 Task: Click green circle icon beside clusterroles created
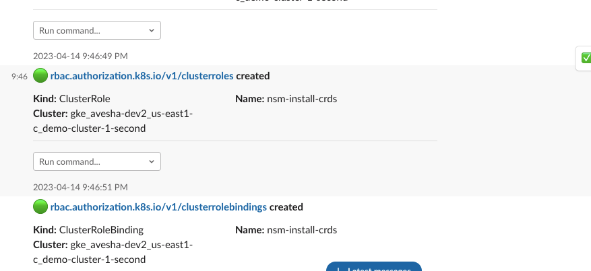pyautogui.click(x=40, y=75)
